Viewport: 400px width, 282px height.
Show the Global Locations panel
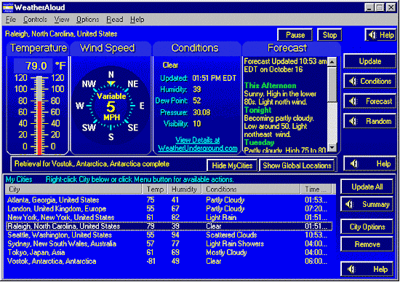tap(297, 165)
